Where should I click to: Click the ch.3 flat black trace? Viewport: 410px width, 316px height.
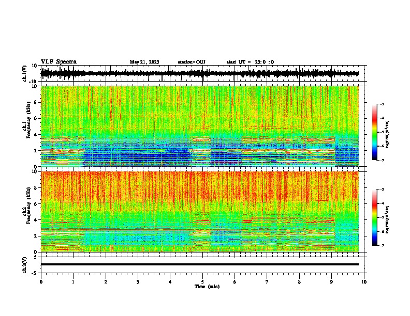coord(200,264)
